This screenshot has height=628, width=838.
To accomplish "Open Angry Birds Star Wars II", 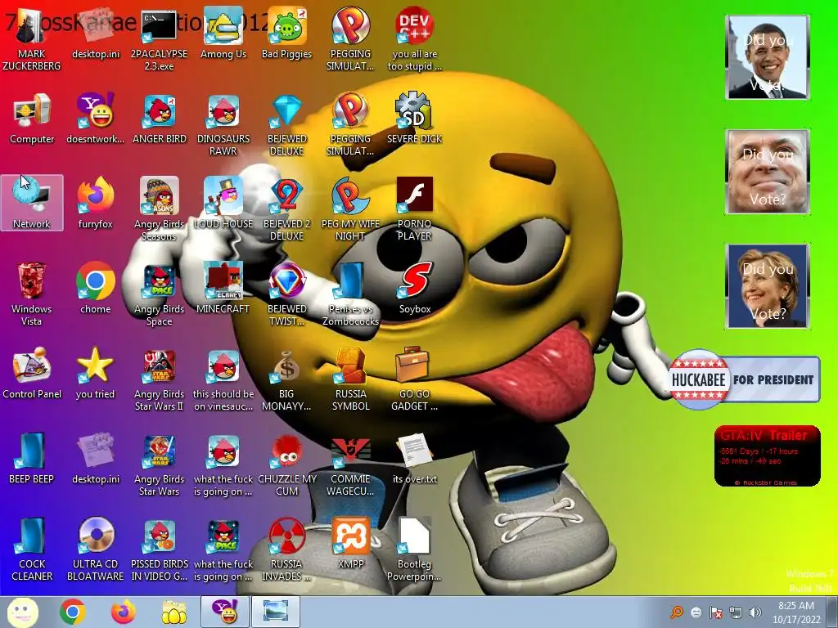I will tap(159, 379).
